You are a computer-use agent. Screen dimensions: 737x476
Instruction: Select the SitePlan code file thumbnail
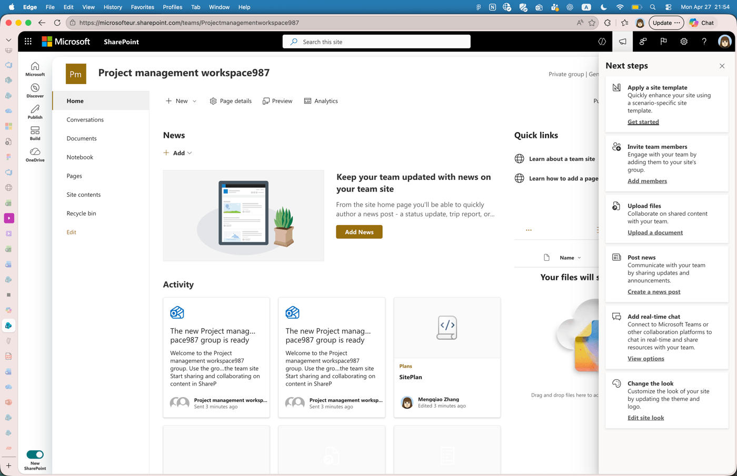click(x=447, y=328)
